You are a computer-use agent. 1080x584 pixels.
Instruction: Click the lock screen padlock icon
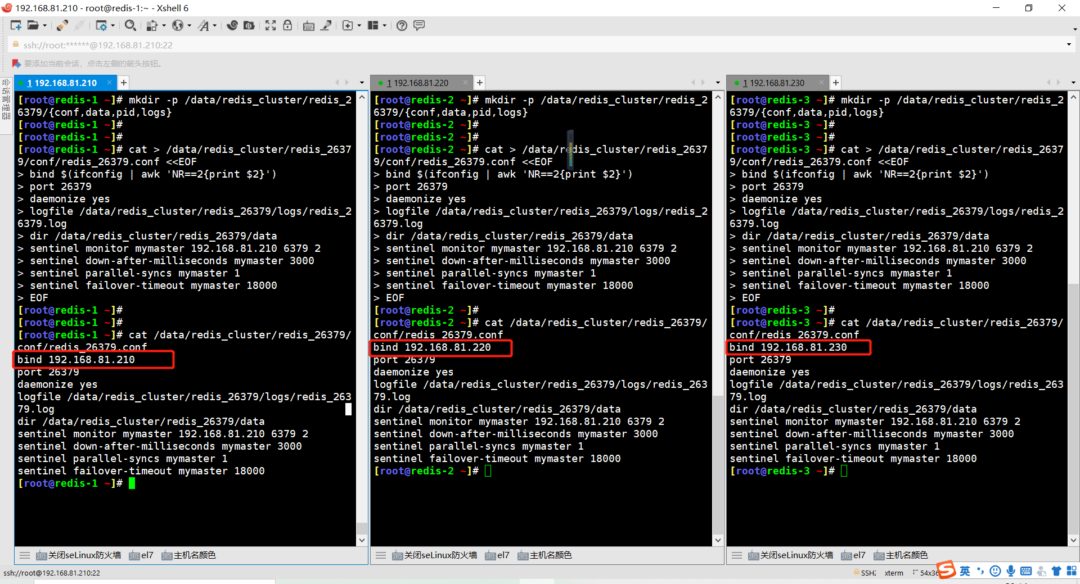287,25
